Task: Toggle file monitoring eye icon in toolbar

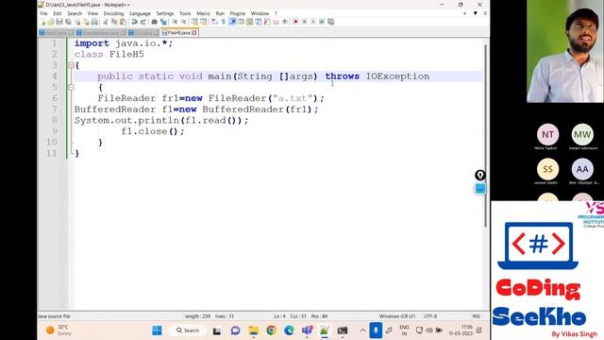Action: click(285, 22)
